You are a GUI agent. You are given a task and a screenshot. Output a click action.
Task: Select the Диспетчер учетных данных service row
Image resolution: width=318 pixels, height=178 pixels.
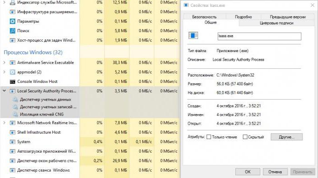coord(40,100)
